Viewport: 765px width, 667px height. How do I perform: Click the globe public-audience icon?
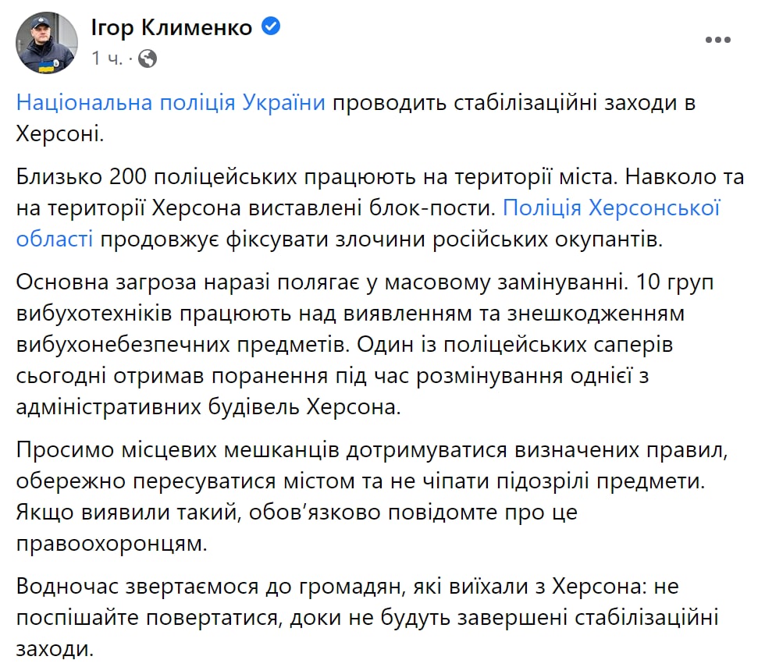pyautogui.click(x=148, y=59)
